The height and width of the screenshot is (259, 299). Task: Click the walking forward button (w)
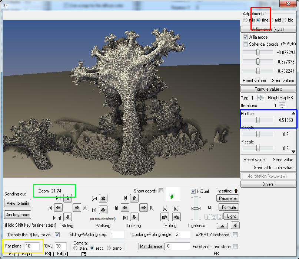103,198
